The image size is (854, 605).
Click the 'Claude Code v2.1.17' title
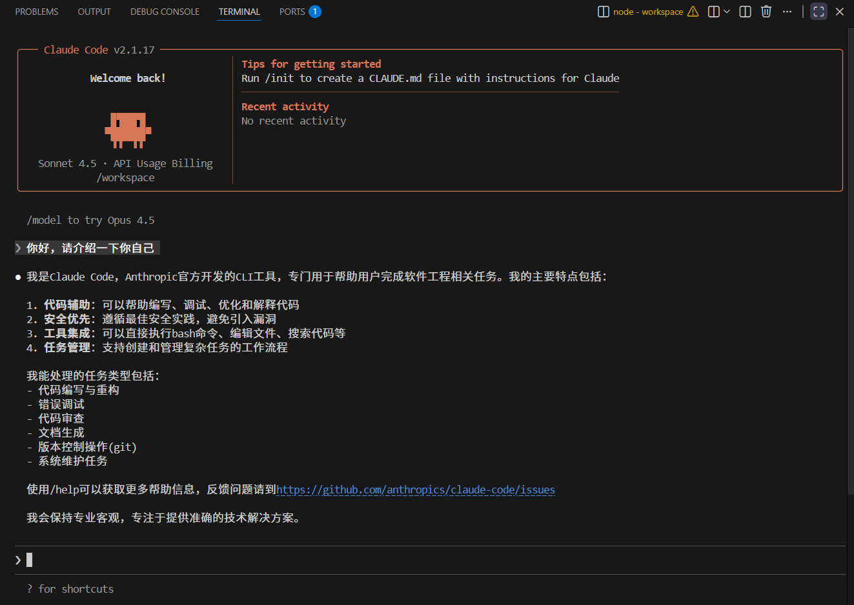(x=99, y=50)
